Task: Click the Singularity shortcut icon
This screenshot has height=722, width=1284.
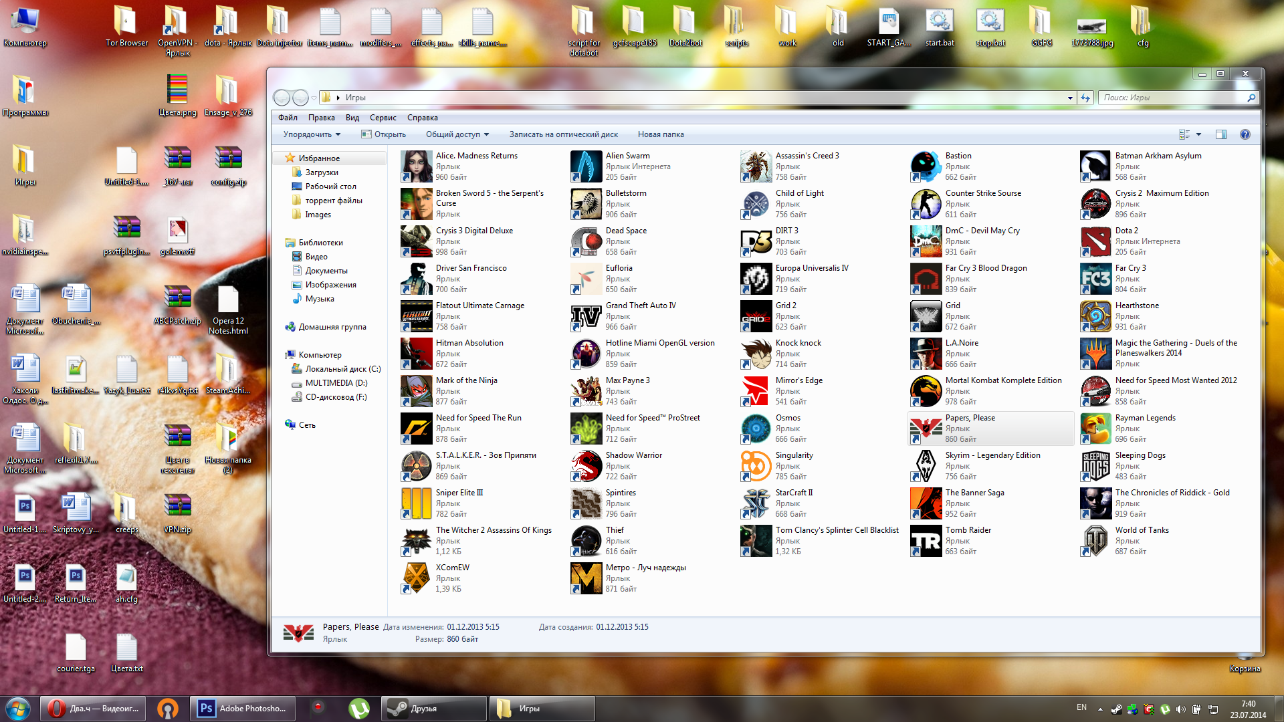Action: (x=756, y=466)
